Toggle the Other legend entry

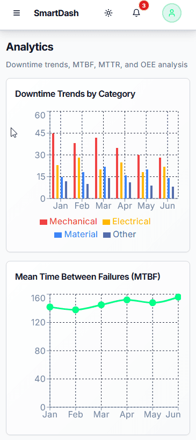coord(120,235)
